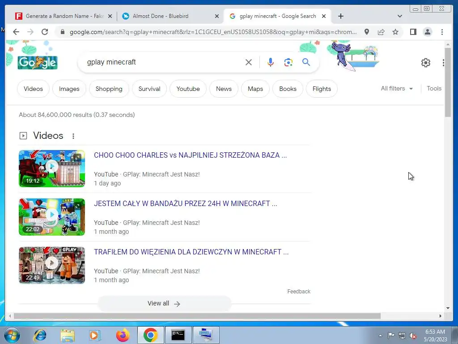Click View all videos button
Screen dimensions: 458x344
[x=164, y=303]
